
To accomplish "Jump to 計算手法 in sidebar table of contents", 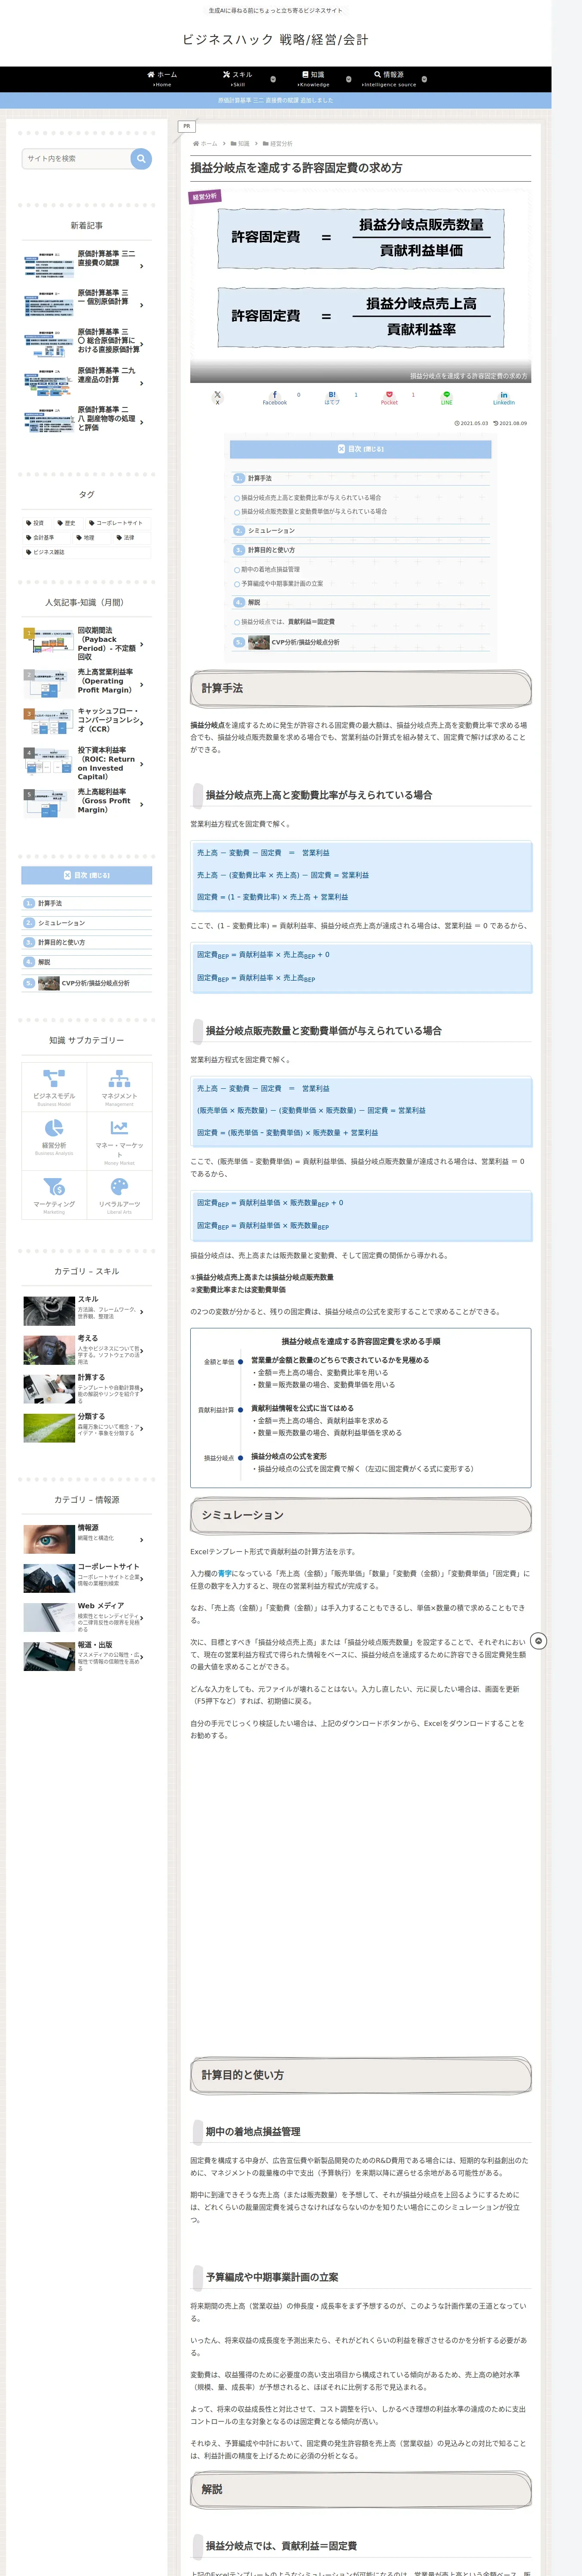I will (x=50, y=903).
